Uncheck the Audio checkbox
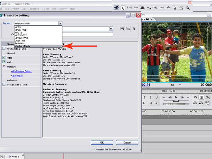The image size is (212, 159). [x=4, y=62]
